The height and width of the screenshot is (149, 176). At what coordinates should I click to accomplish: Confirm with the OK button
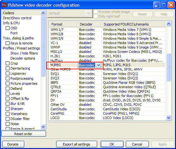[112, 144]
